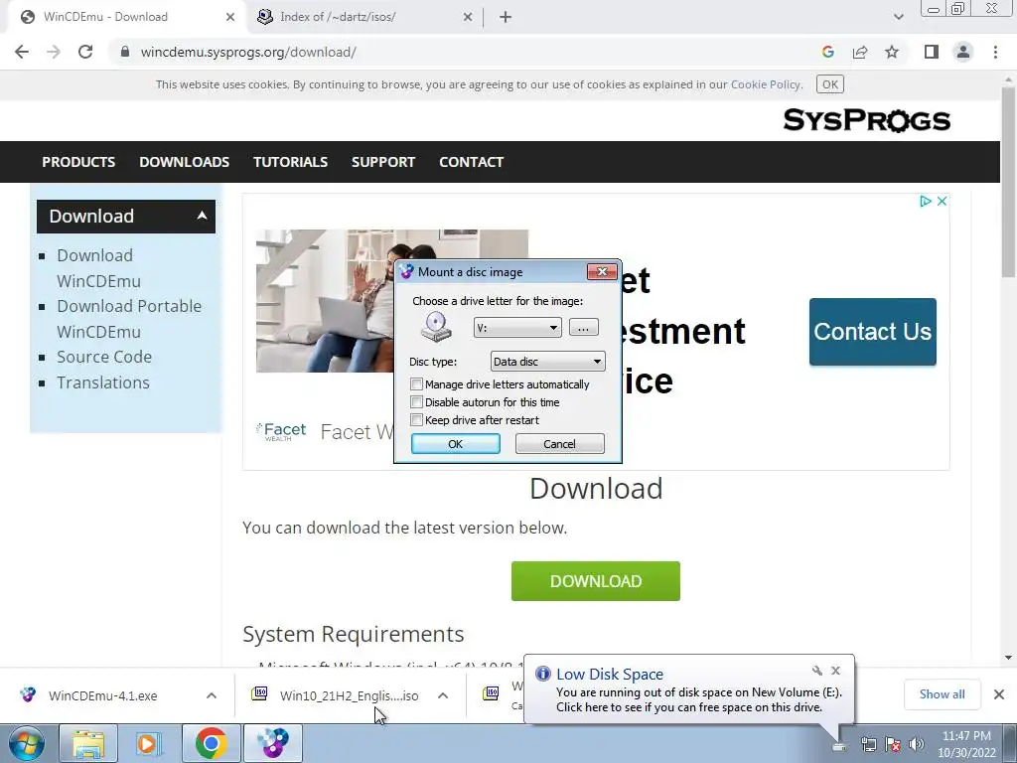Select the WinCDEmu taskbar icon
Screen dimensions: 1017x763
(x=272, y=743)
